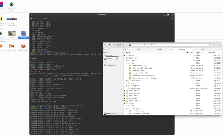Select better-nether-7.1.3.jar file icon
The image size is (223, 137).
click(130, 65)
